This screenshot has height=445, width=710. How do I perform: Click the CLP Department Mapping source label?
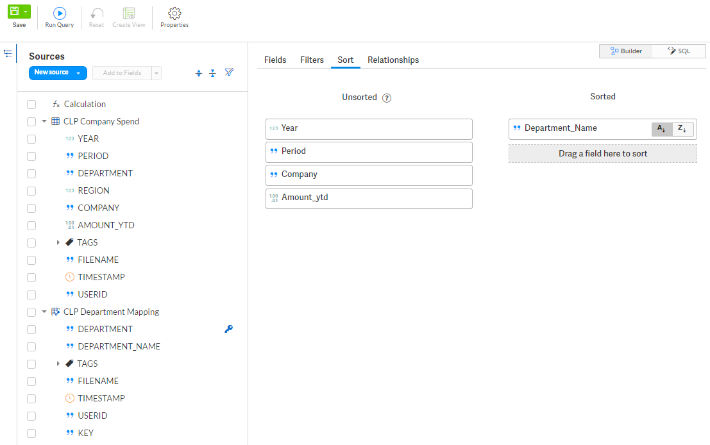click(x=112, y=312)
